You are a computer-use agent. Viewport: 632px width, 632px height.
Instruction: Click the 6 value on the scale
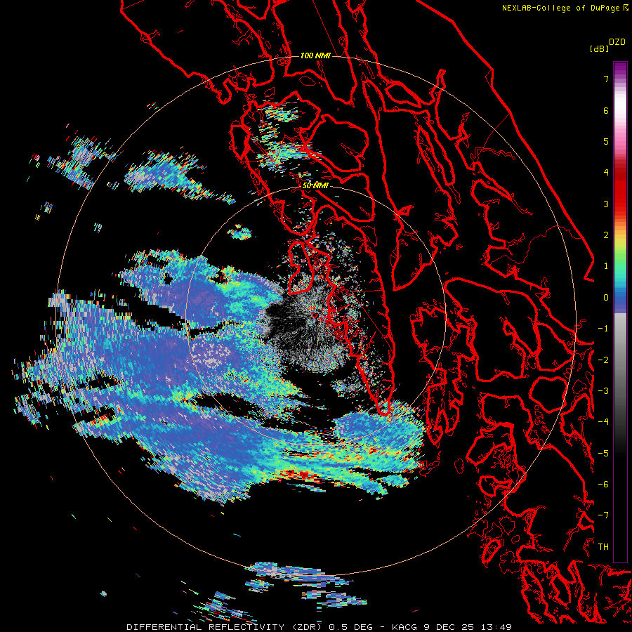click(x=606, y=110)
